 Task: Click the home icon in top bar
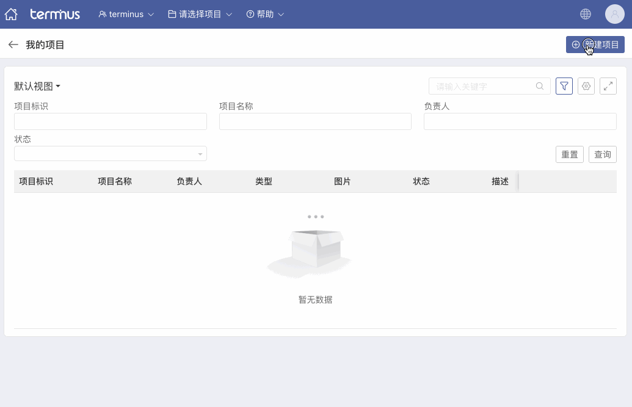click(x=11, y=14)
